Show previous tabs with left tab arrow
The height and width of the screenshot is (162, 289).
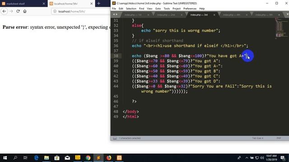(114, 14)
